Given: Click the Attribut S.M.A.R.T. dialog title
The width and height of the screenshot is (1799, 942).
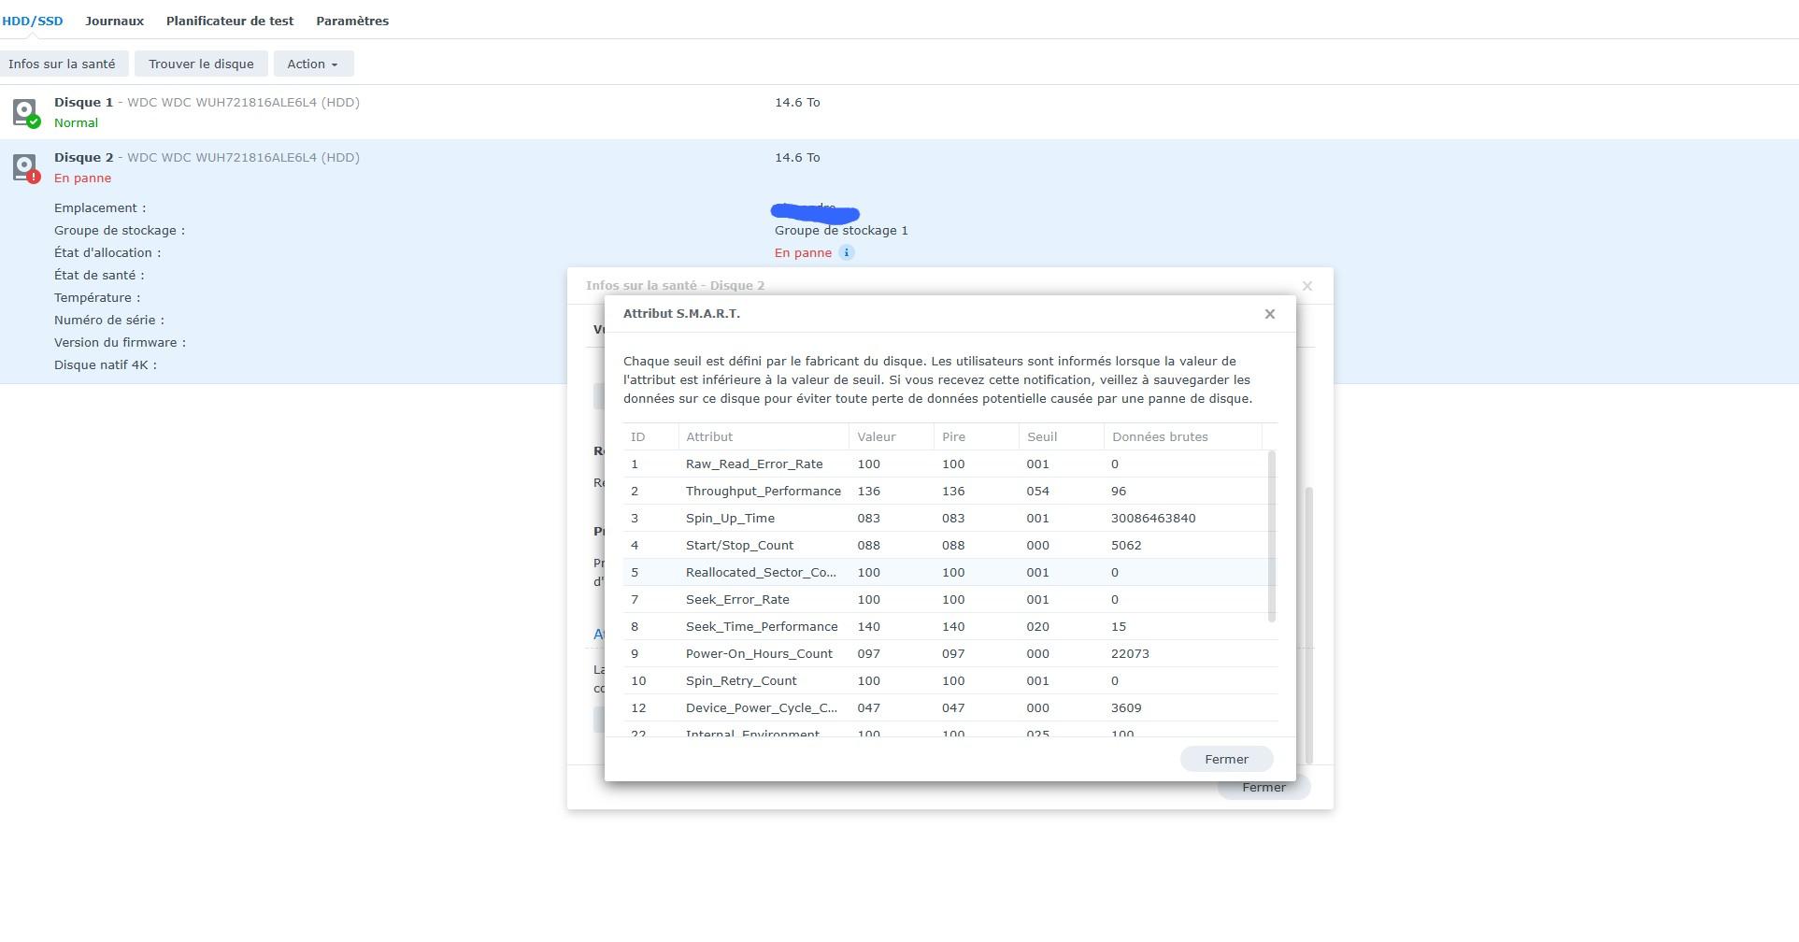Looking at the screenshot, I should [x=681, y=313].
